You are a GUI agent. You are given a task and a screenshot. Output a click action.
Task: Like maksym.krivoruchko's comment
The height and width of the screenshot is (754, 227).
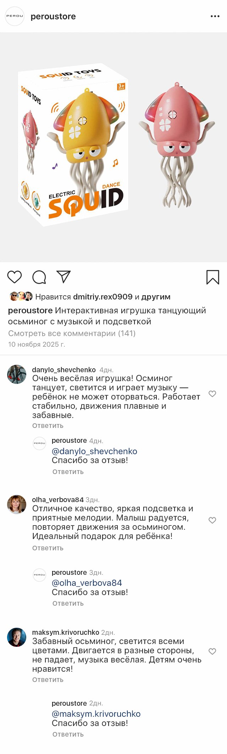(x=212, y=651)
